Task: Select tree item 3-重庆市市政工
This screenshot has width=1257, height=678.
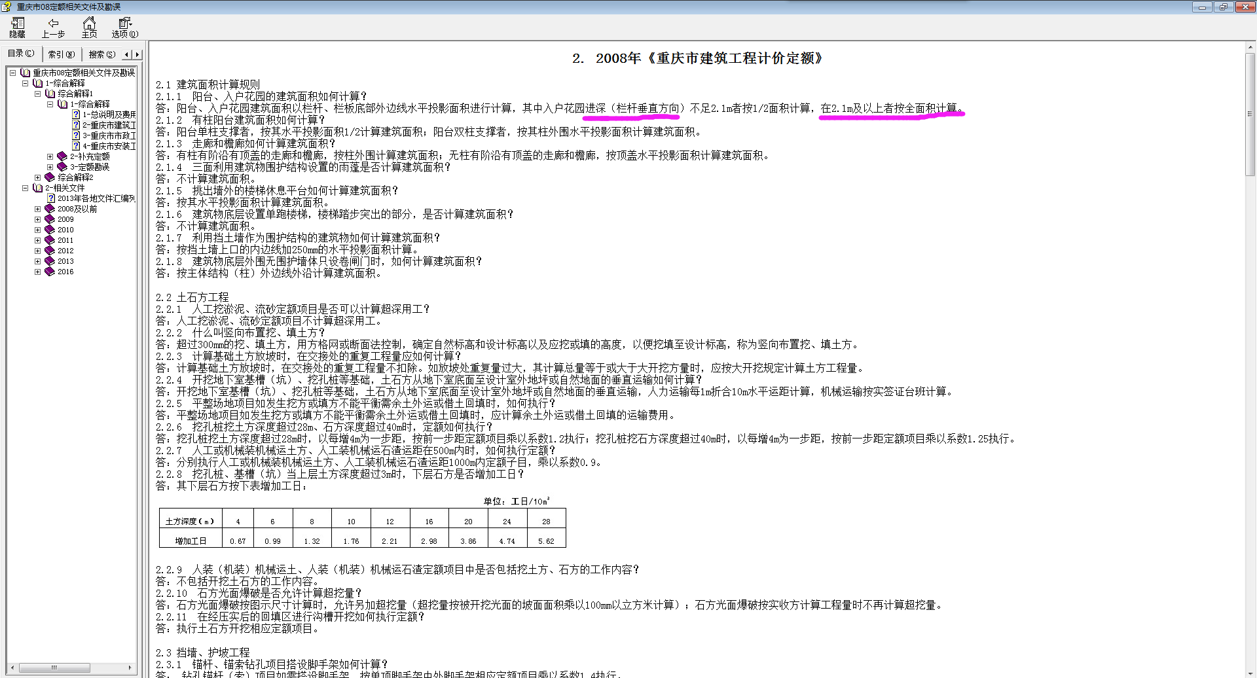Action: coord(109,135)
